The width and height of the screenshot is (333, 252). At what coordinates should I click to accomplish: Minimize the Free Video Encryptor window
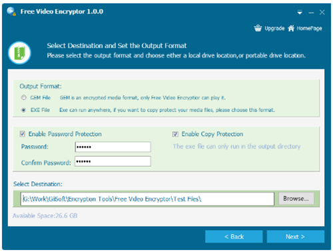(311, 13)
